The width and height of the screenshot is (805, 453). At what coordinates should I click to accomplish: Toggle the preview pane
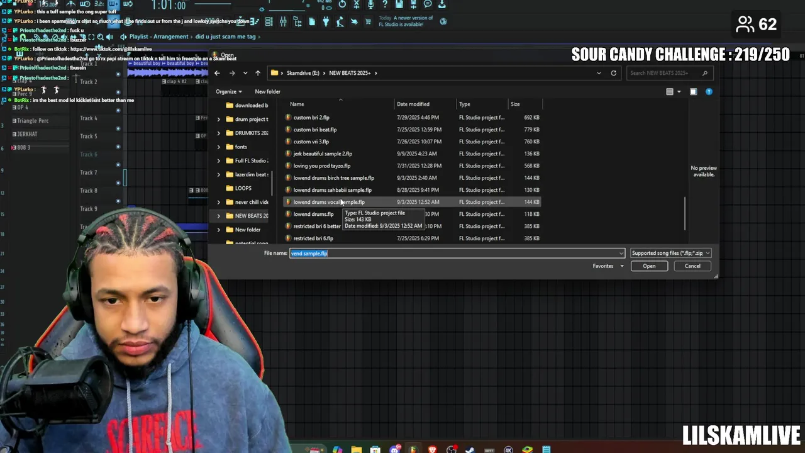[693, 92]
